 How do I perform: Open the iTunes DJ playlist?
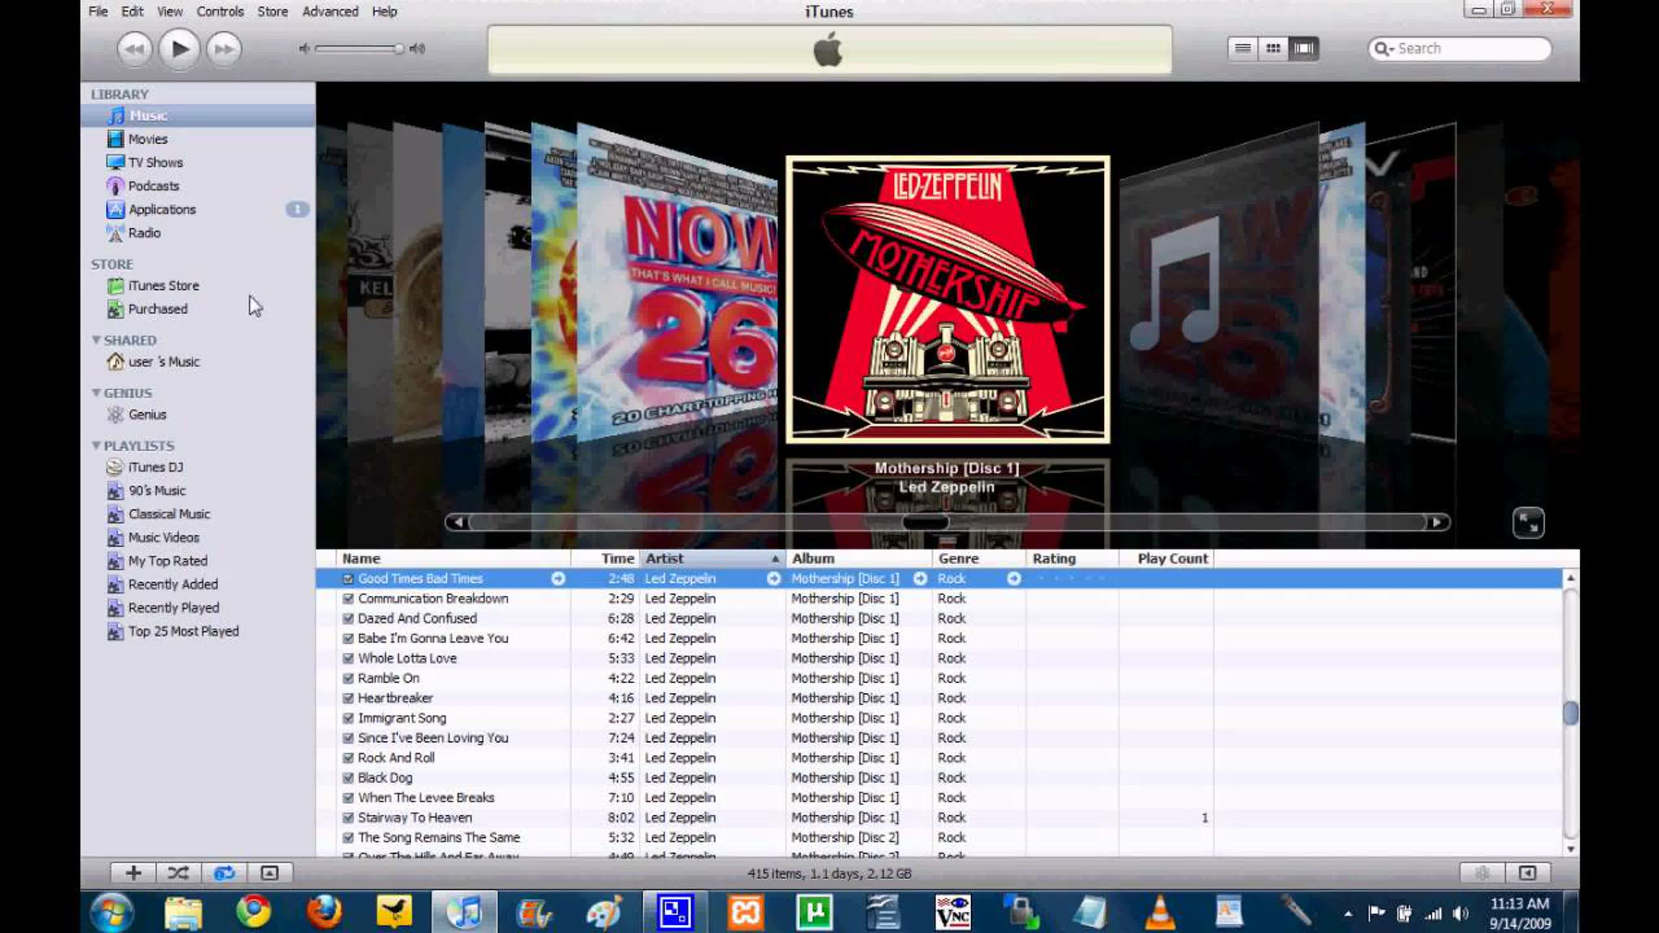click(x=155, y=467)
